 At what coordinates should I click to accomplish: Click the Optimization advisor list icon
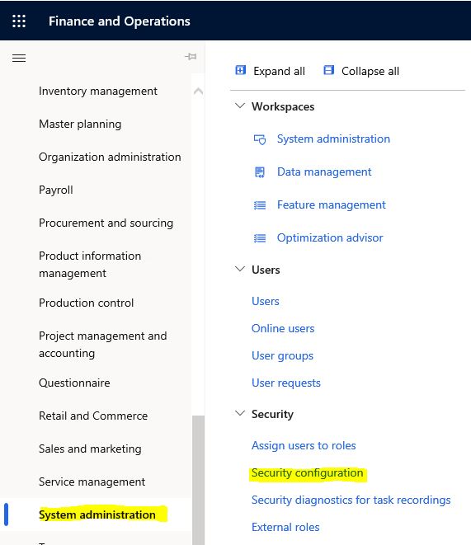pos(260,238)
